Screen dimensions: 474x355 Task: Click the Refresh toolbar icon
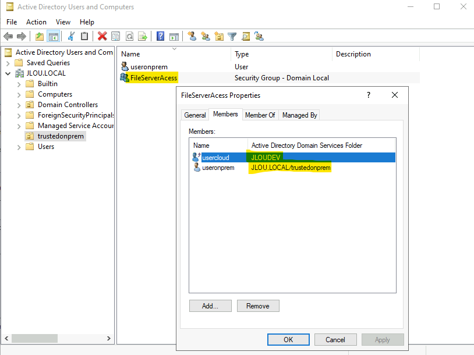[x=129, y=37]
